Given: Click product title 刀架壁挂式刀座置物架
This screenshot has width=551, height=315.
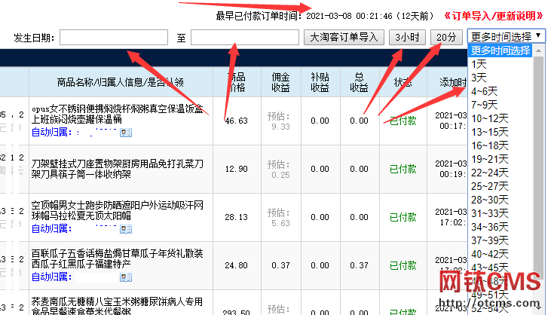Looking at the screenshot, I should pyautogui.click(x=118, y=169).
